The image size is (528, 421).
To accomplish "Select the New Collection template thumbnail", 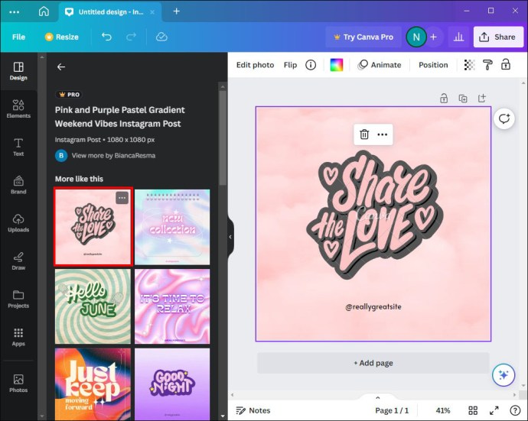I will 172,227.
